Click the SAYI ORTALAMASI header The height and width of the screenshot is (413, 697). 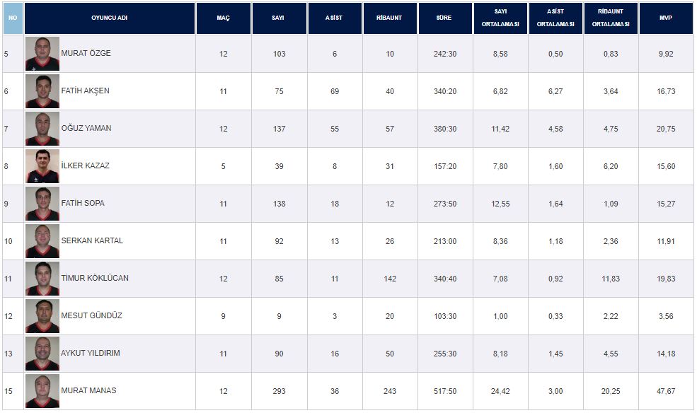500,18
